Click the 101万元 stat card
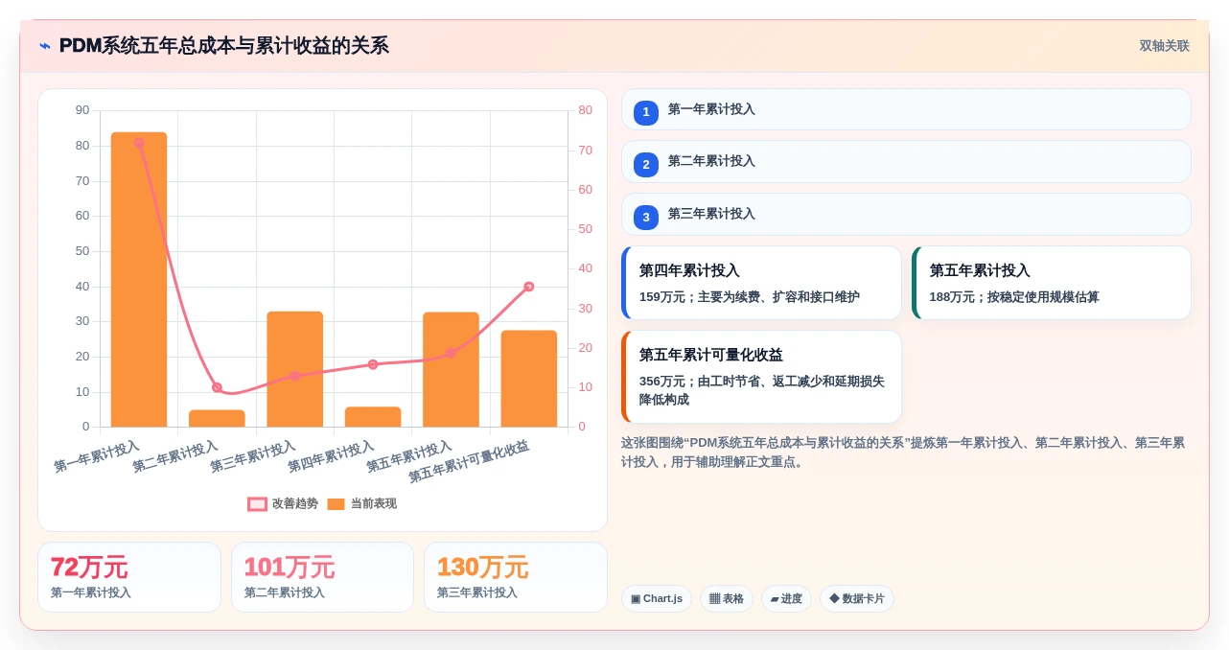The image size is (1229, 650). point(322,577)
